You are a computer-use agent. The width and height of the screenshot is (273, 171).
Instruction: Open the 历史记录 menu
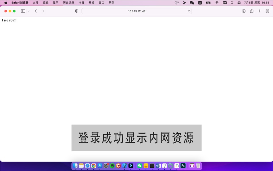tap(68, 3)
